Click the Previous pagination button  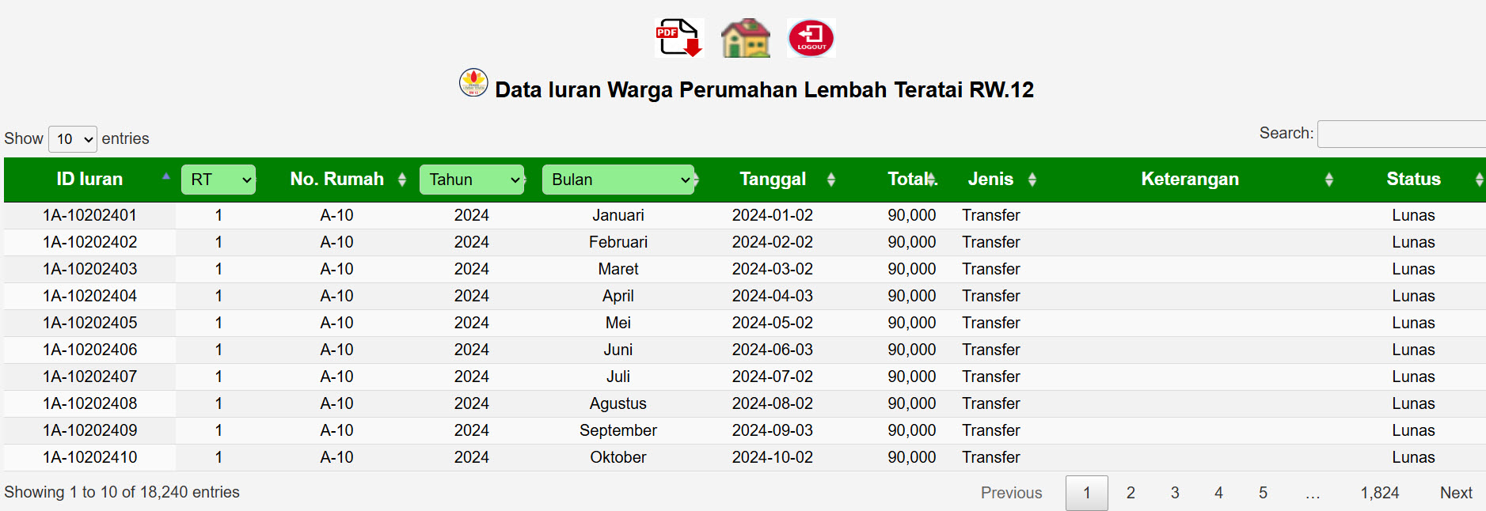1011,493
